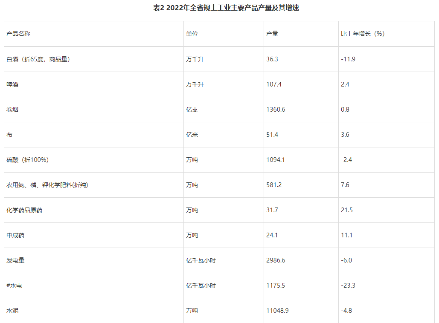The image size is (439, 323).
Task: Click the table title 表2 2022年全省规上工业主要产品产量及其增速
Action: (x=226, y=8)
